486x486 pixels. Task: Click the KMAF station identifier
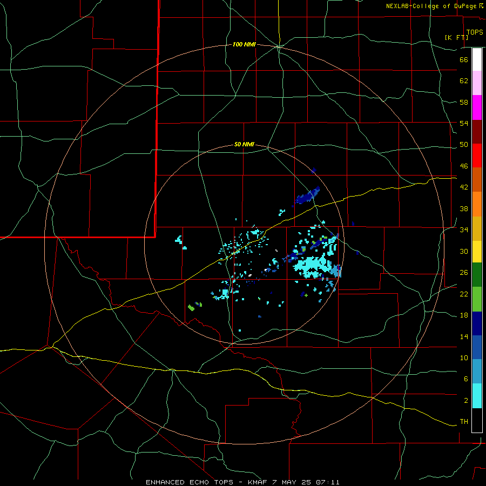[258, 482]
